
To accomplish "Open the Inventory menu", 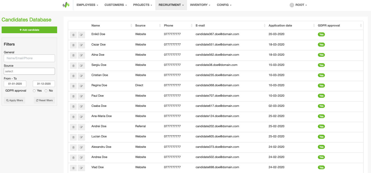I will pos(200,5).
